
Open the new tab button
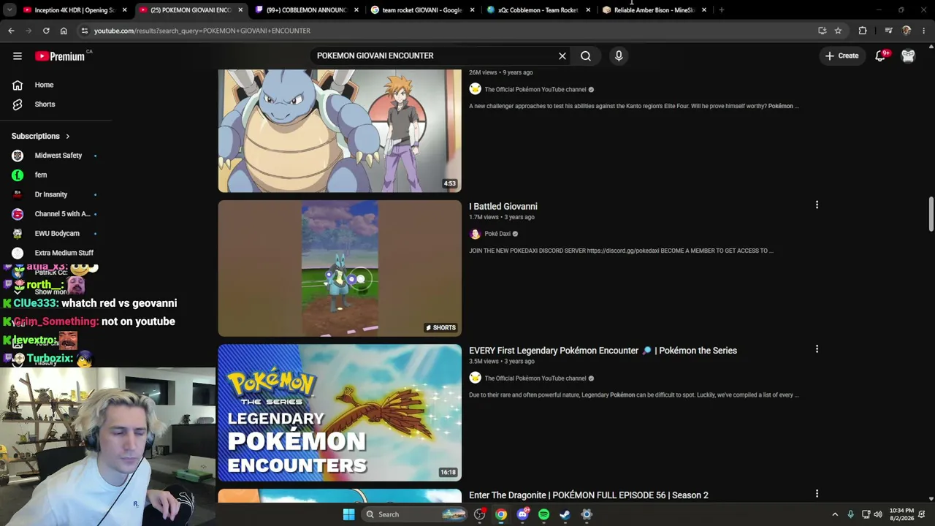[x=721, y=10]
